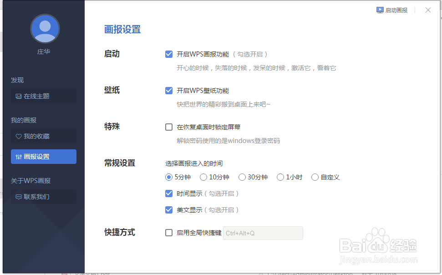Click the 常规设置 section label
Viewport: 442px width, 275px height.
[x=120, y=163]
